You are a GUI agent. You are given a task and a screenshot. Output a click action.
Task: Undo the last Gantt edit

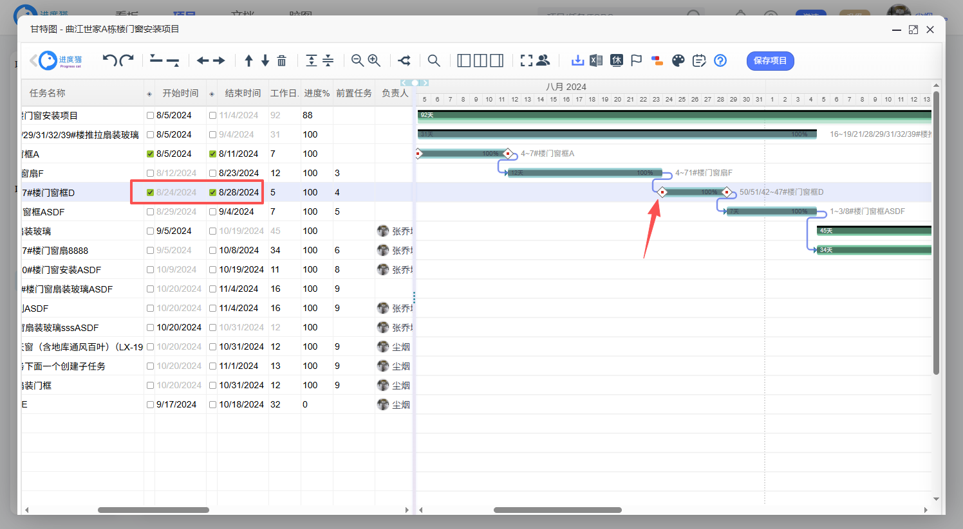pos(110,60)
